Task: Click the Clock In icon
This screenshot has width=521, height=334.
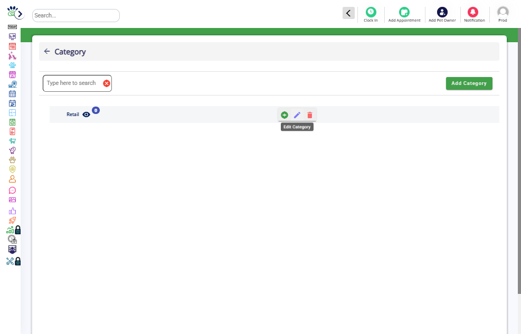Action: [371, 12]
